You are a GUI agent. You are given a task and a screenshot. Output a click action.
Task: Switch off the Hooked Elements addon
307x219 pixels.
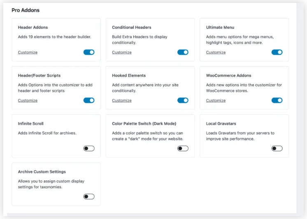tap(183, 100)
